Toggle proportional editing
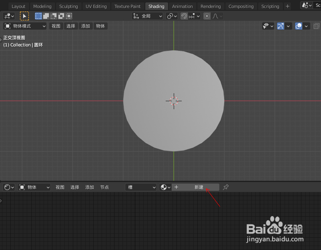The width and height of the screenshot is (321, 250). (x=207, y=16)
